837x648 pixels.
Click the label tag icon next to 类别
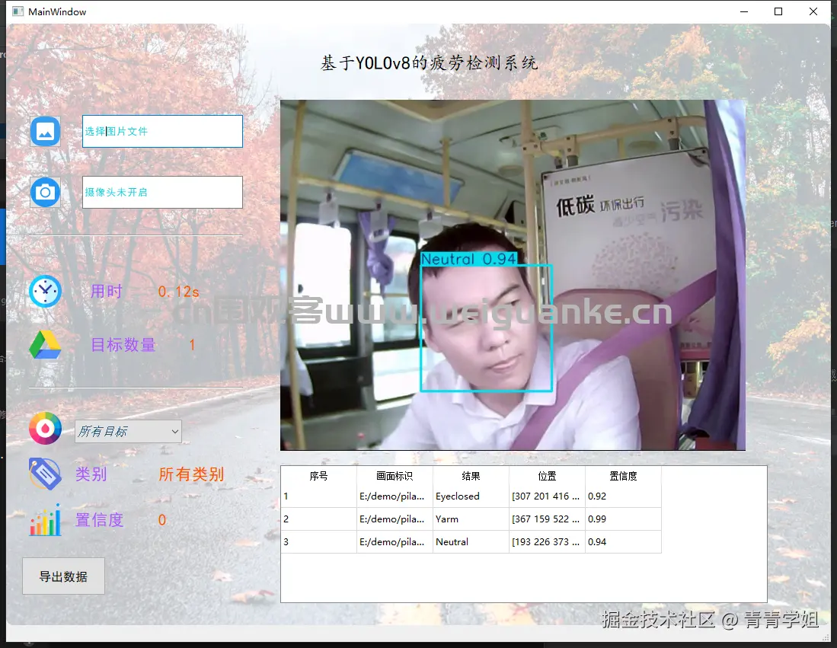(45, 474)
